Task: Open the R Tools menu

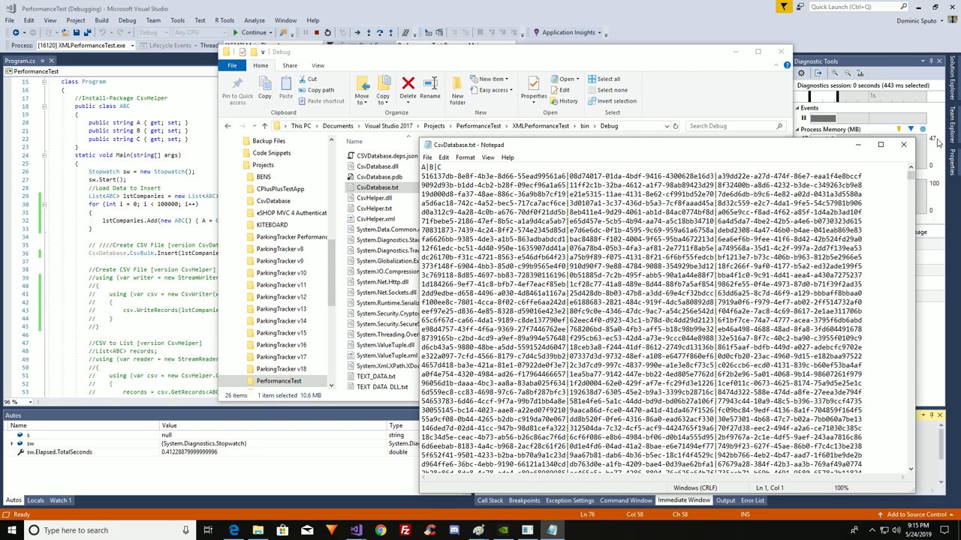Action: coord(224,20)
